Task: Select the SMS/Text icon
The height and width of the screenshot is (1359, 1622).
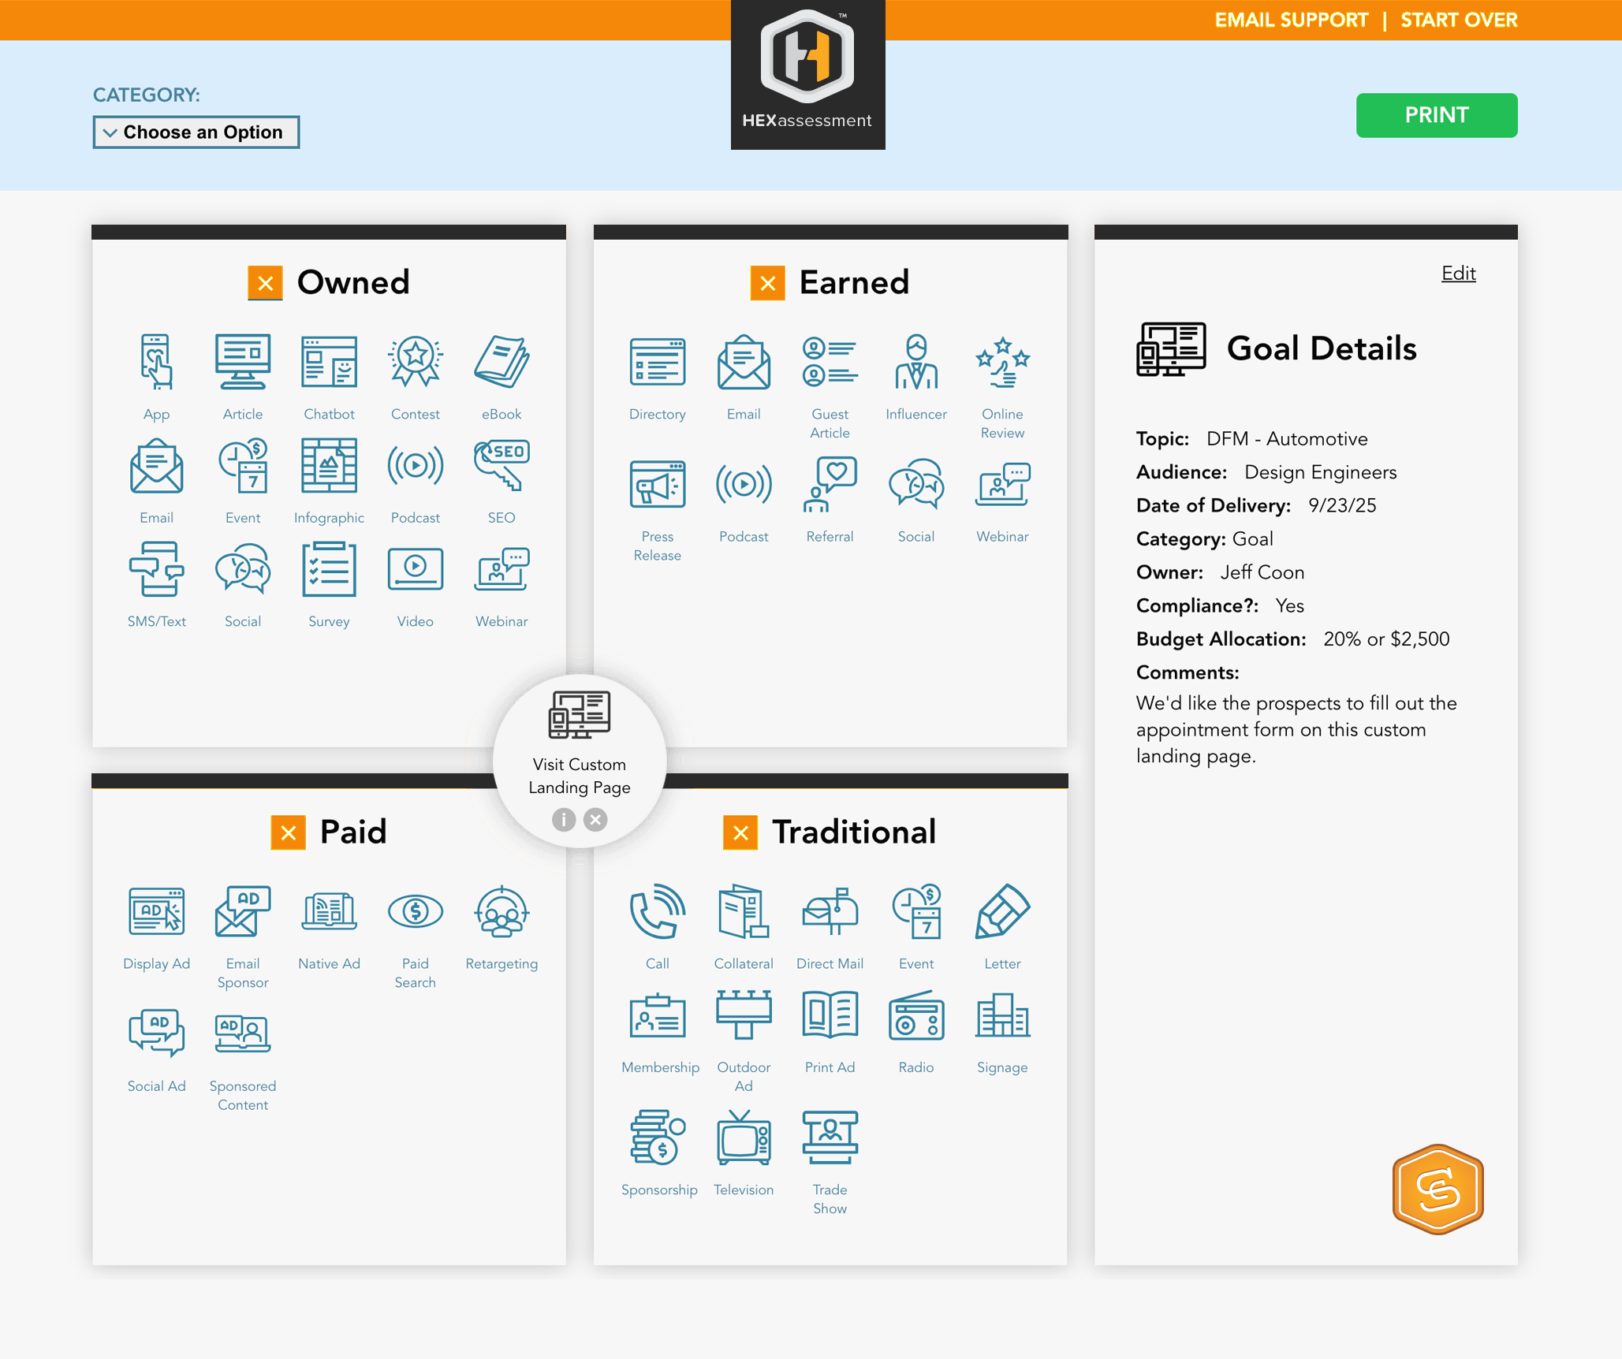Action: point(156,569)
